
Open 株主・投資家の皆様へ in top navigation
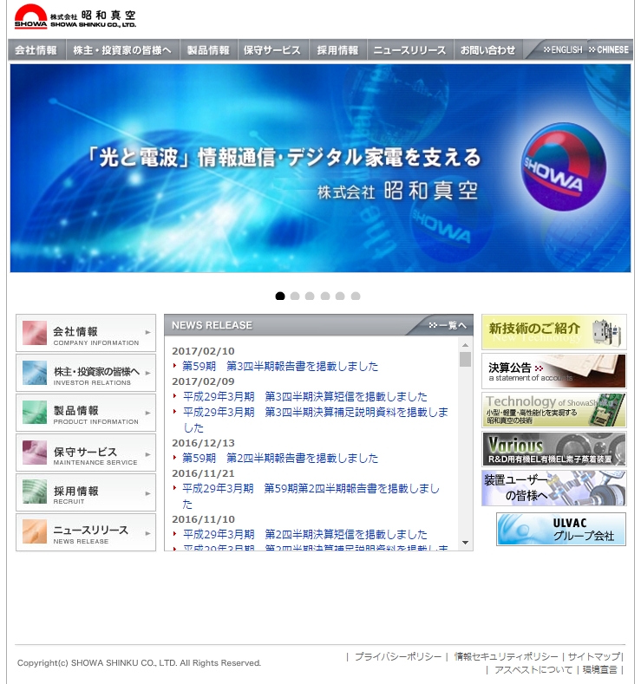(122, 50)
